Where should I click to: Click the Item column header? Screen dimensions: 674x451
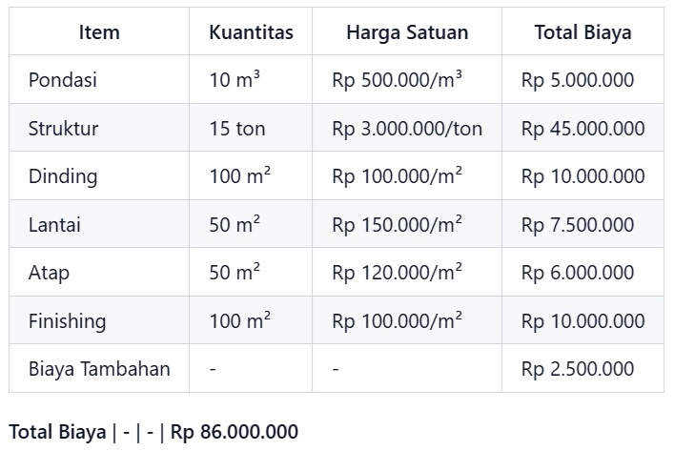[99, 32]
